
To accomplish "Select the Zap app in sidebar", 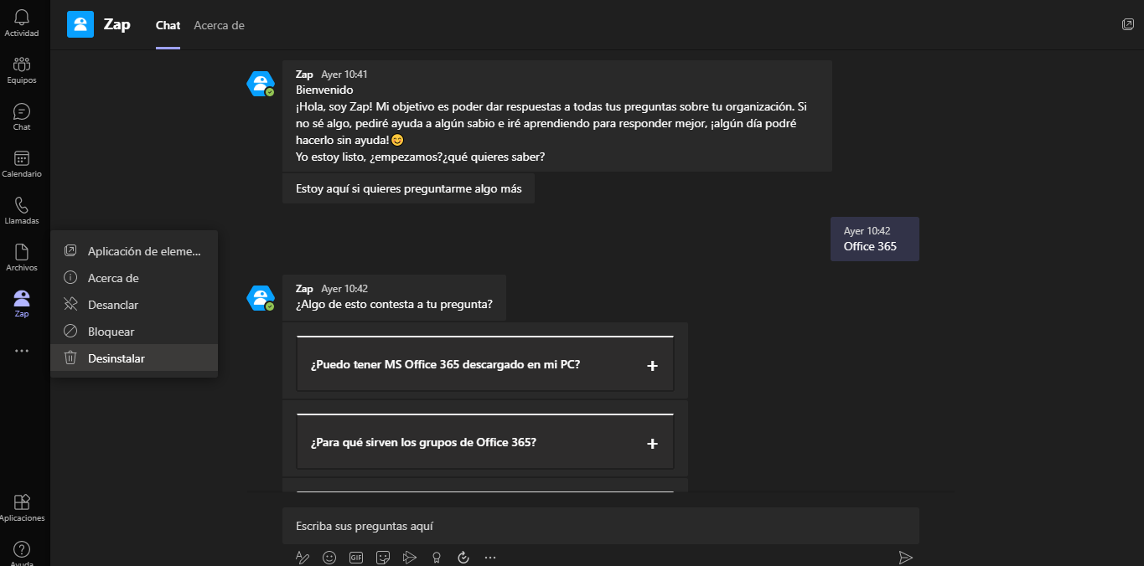I will [x=22, y=304].
